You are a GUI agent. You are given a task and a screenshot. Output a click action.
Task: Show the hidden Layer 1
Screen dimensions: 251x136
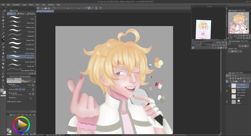tap(227, 97)
